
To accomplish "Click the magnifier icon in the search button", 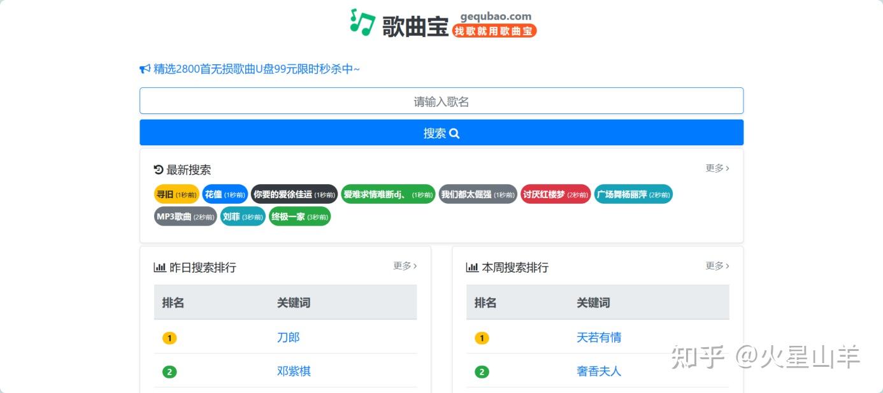I will coord(454,133).
